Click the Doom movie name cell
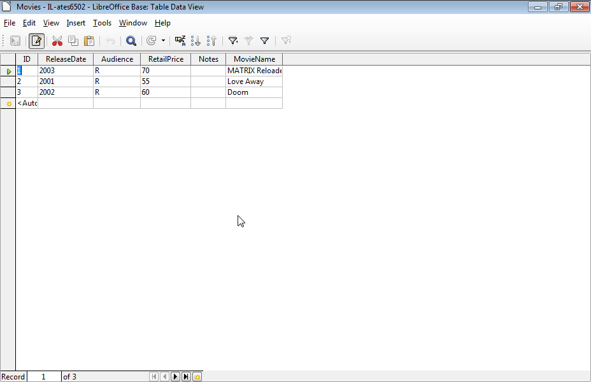The height and width of the screenshot is (382, 591). coord(254,92)
